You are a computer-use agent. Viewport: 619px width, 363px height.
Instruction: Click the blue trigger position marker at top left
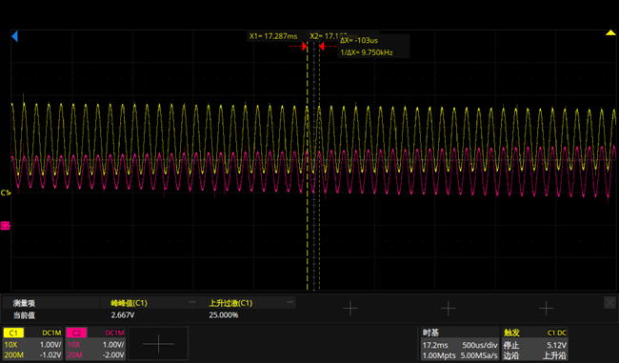14,37
